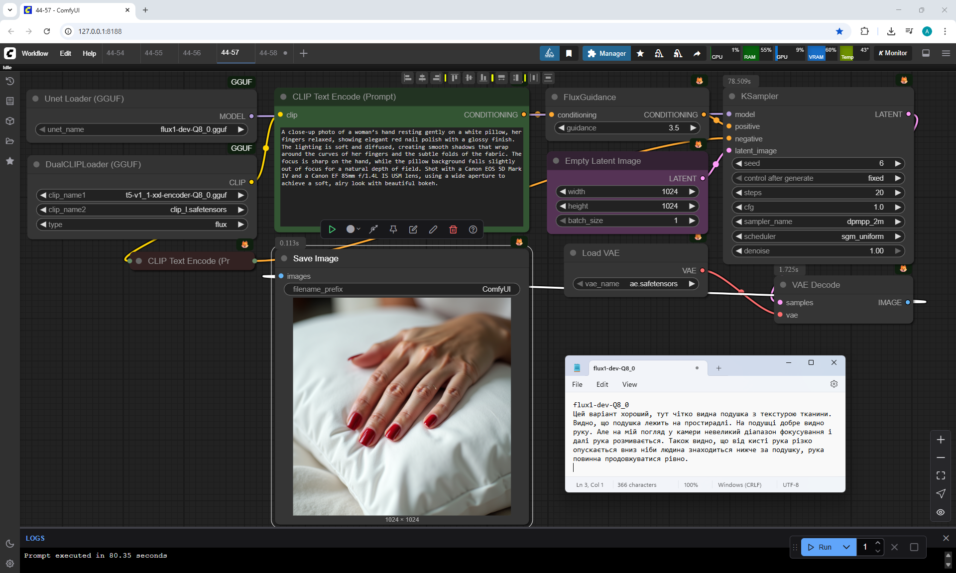956x573 pixels.
Task: Open the K Monitor button
Action: [x=893, y=53]
